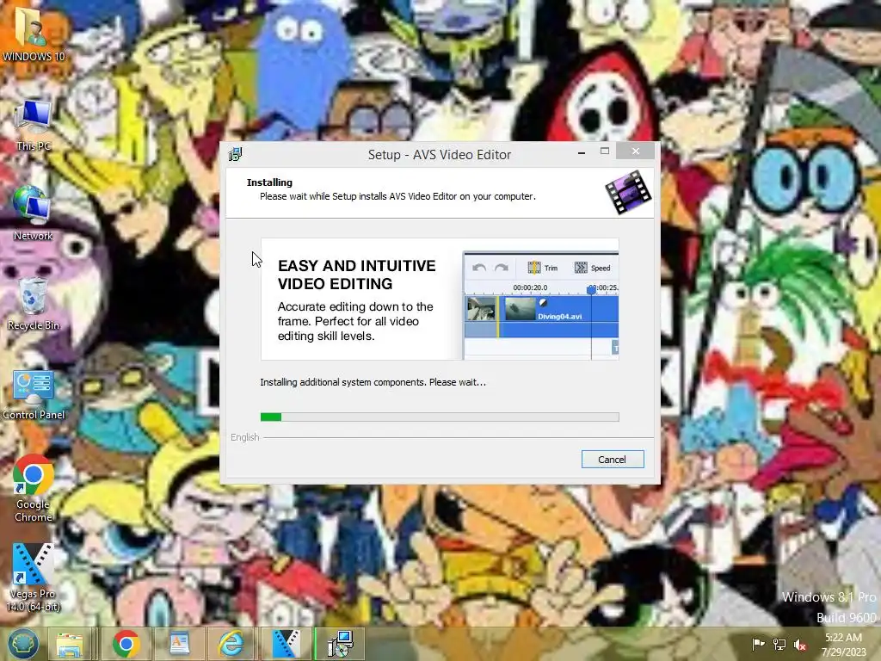Viewport: 881px width, 661px height.
Task: Select the WINDOWS 10 folder icon
Action: coord(34,33)
